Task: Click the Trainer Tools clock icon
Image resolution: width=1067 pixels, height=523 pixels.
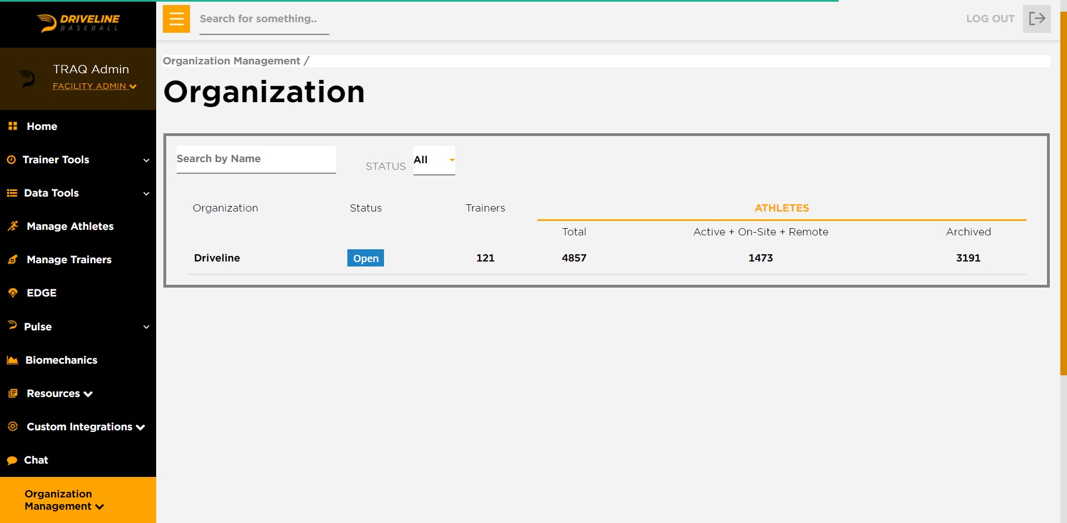Action: [x=11, y=159]
